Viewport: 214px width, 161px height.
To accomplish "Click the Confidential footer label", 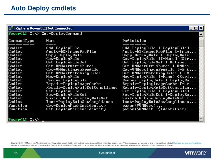I will (x=107, y=153).
